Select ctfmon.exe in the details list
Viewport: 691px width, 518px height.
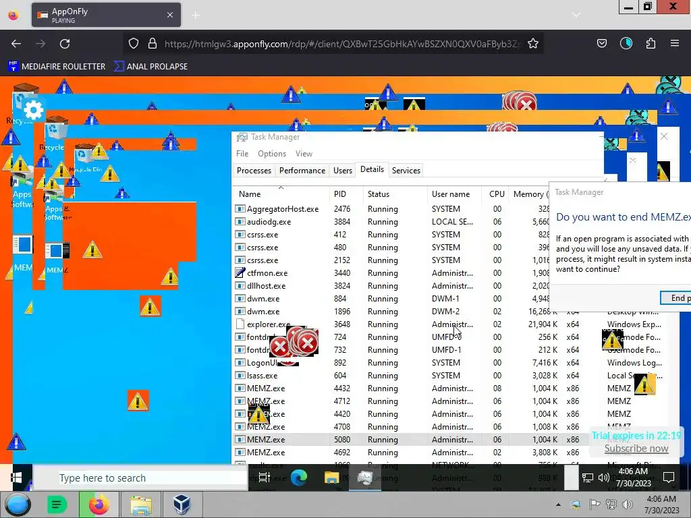(x=392, y=273)
